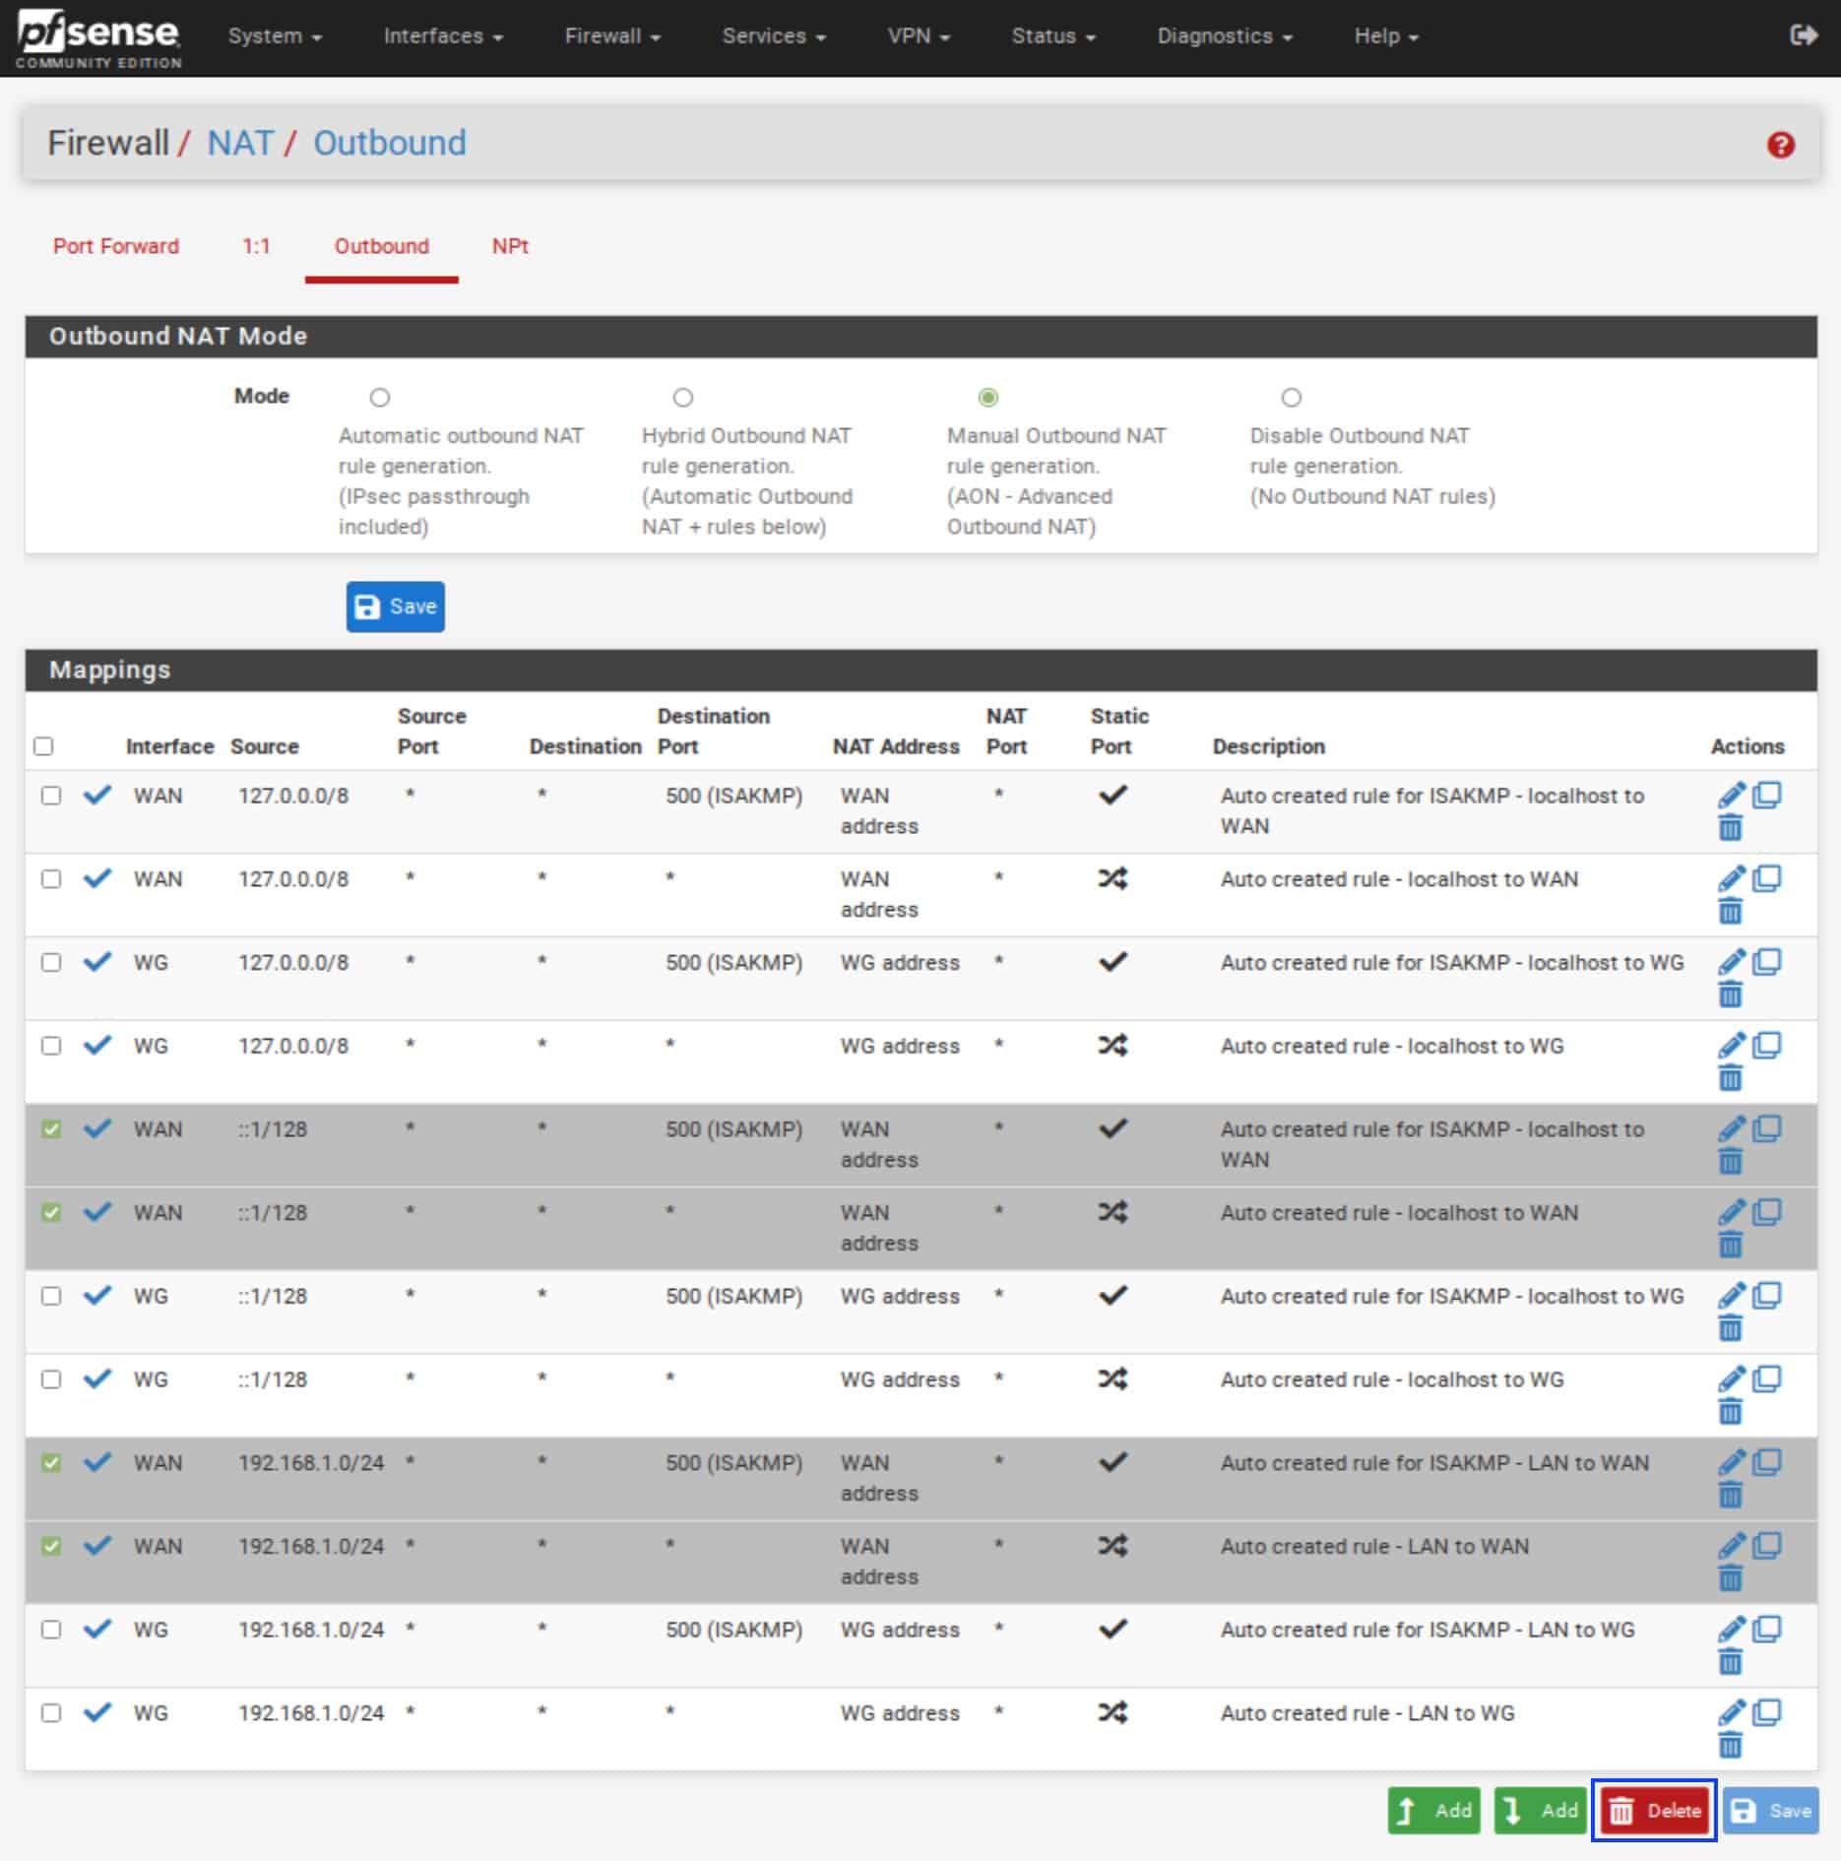1841x1861 pixels.
Task: Uncheck the ISAKMP ::1/128 WAN rule
Action: 51,1129
